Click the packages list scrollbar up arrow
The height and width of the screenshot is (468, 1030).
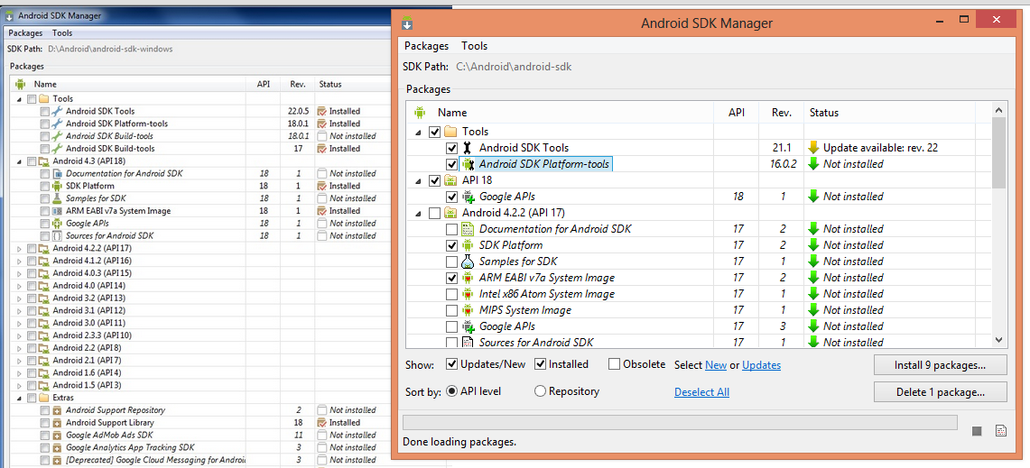(998, 110)
